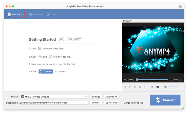Adjust the volume slider
188x114 pixels.
coord(174,87)
